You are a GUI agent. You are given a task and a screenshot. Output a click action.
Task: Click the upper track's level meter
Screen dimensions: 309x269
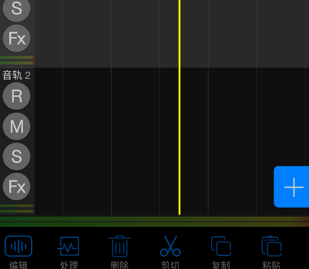17,60
